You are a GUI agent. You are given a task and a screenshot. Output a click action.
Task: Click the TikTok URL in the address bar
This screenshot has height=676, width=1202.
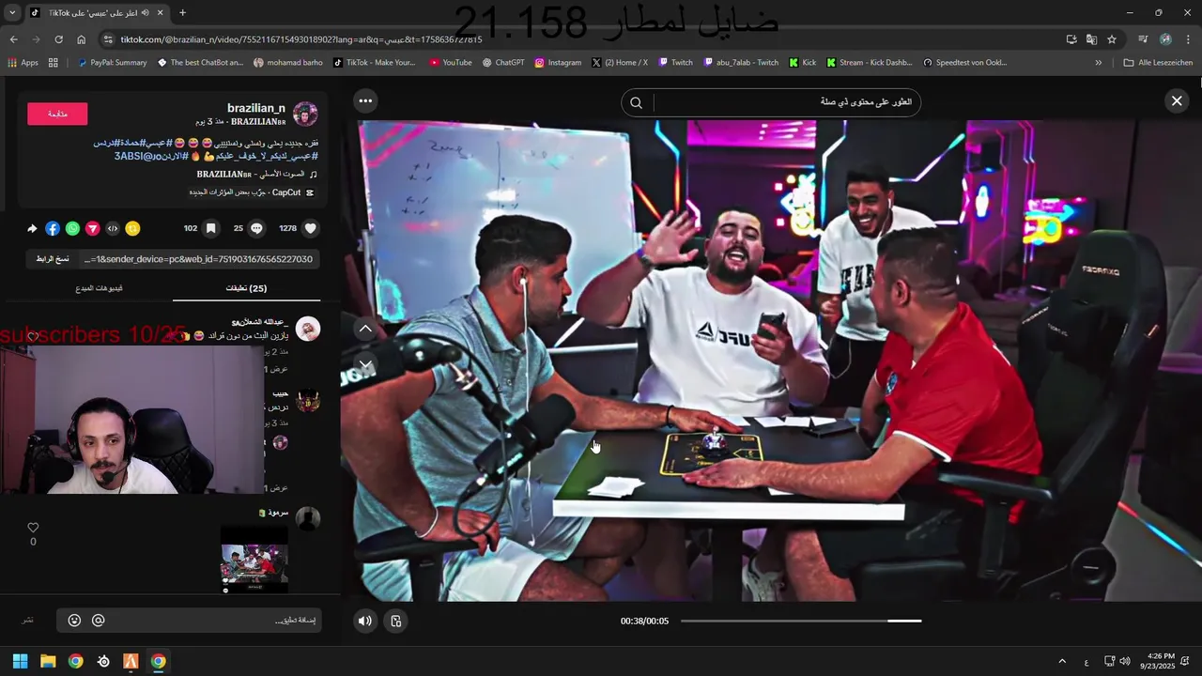[x=300, y=39]
